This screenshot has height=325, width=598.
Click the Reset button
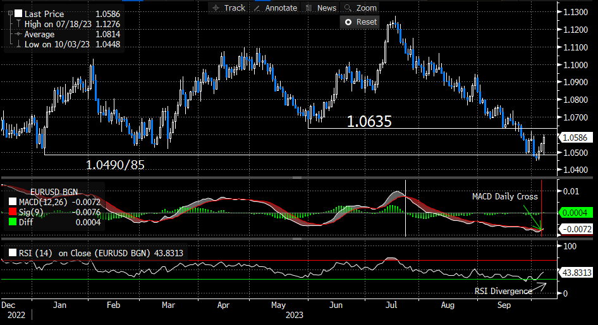pyautogui.click(x=360, y=22)
